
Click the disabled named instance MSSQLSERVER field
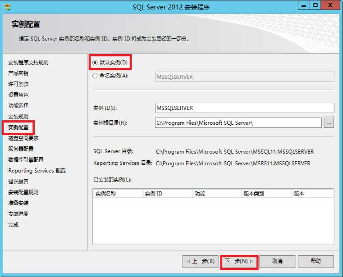(x=245, y=77)
